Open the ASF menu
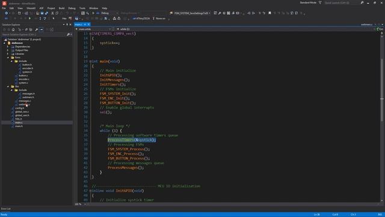The height and width of the screenshot is (217, 385). coord(42,8)
